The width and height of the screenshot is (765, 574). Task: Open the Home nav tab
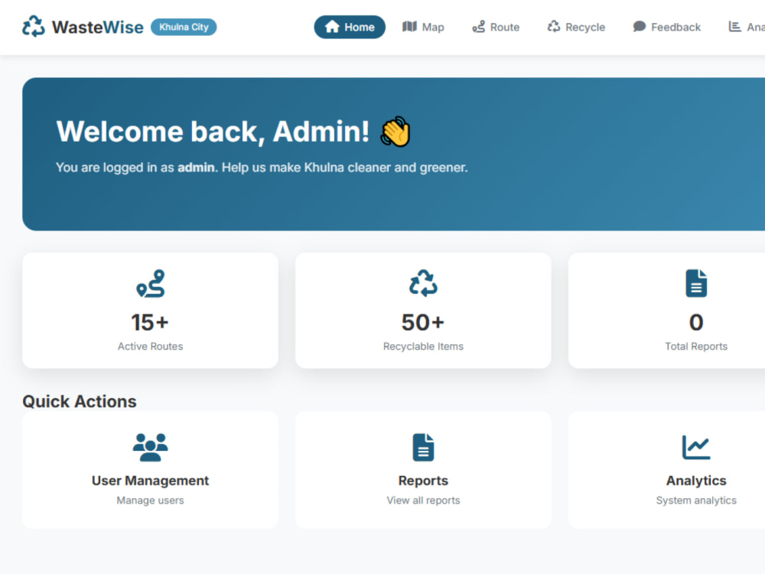click(350, 27)
